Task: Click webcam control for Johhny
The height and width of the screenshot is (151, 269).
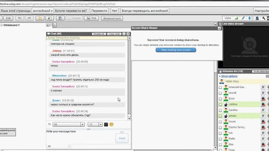Action: pyautogui.click(x=263, y=104)
